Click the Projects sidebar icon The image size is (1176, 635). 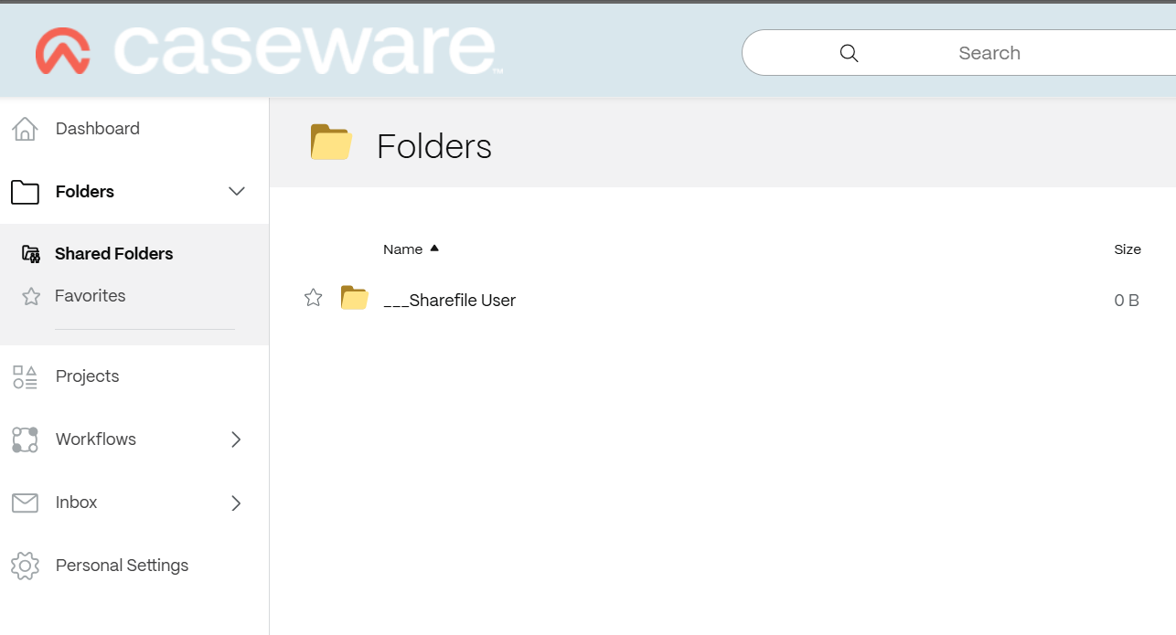24,376
